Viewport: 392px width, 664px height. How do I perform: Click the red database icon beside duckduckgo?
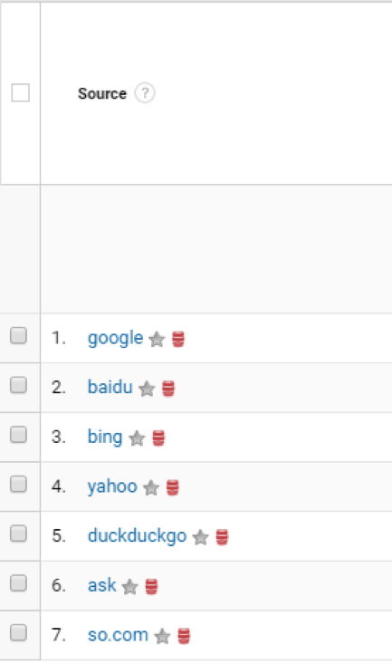(222, 537)
